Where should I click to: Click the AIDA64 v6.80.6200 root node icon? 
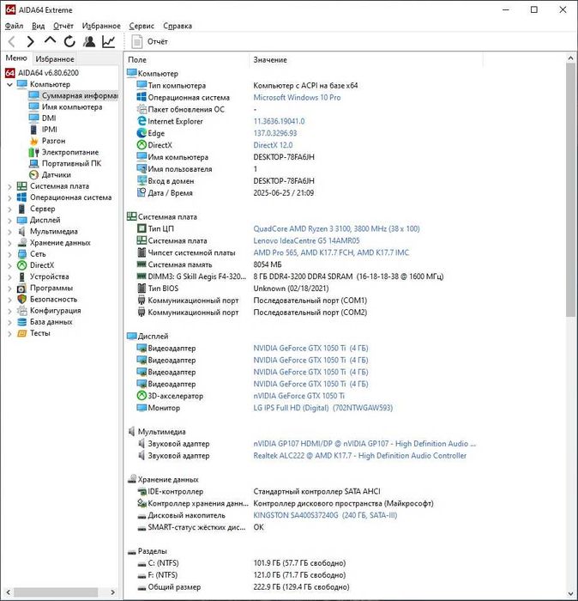[x=10, y=73]
